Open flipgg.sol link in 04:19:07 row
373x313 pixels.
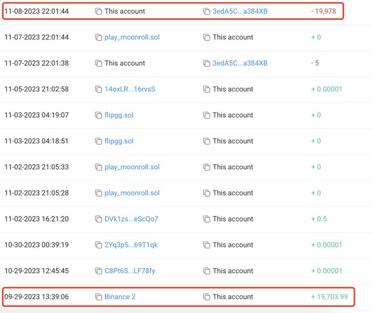click(119, 115)
